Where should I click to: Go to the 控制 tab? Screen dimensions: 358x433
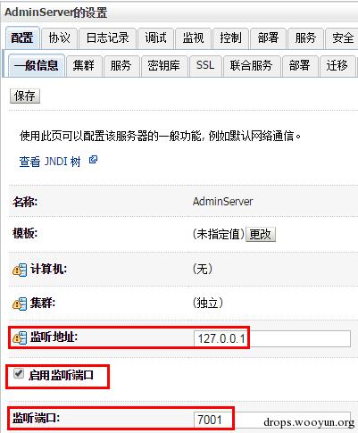230,38
